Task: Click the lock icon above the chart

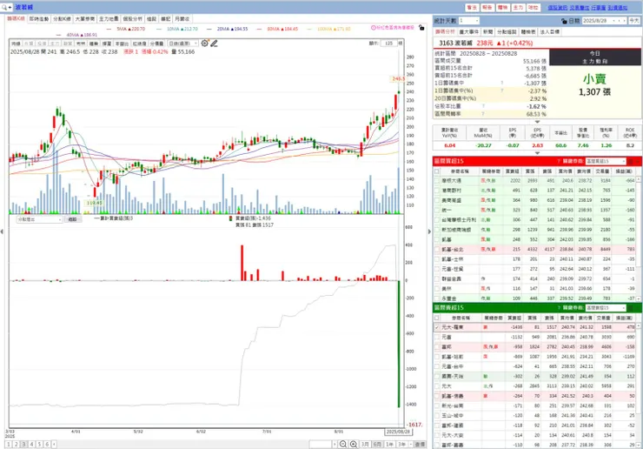Action: [x=421, y=28]
